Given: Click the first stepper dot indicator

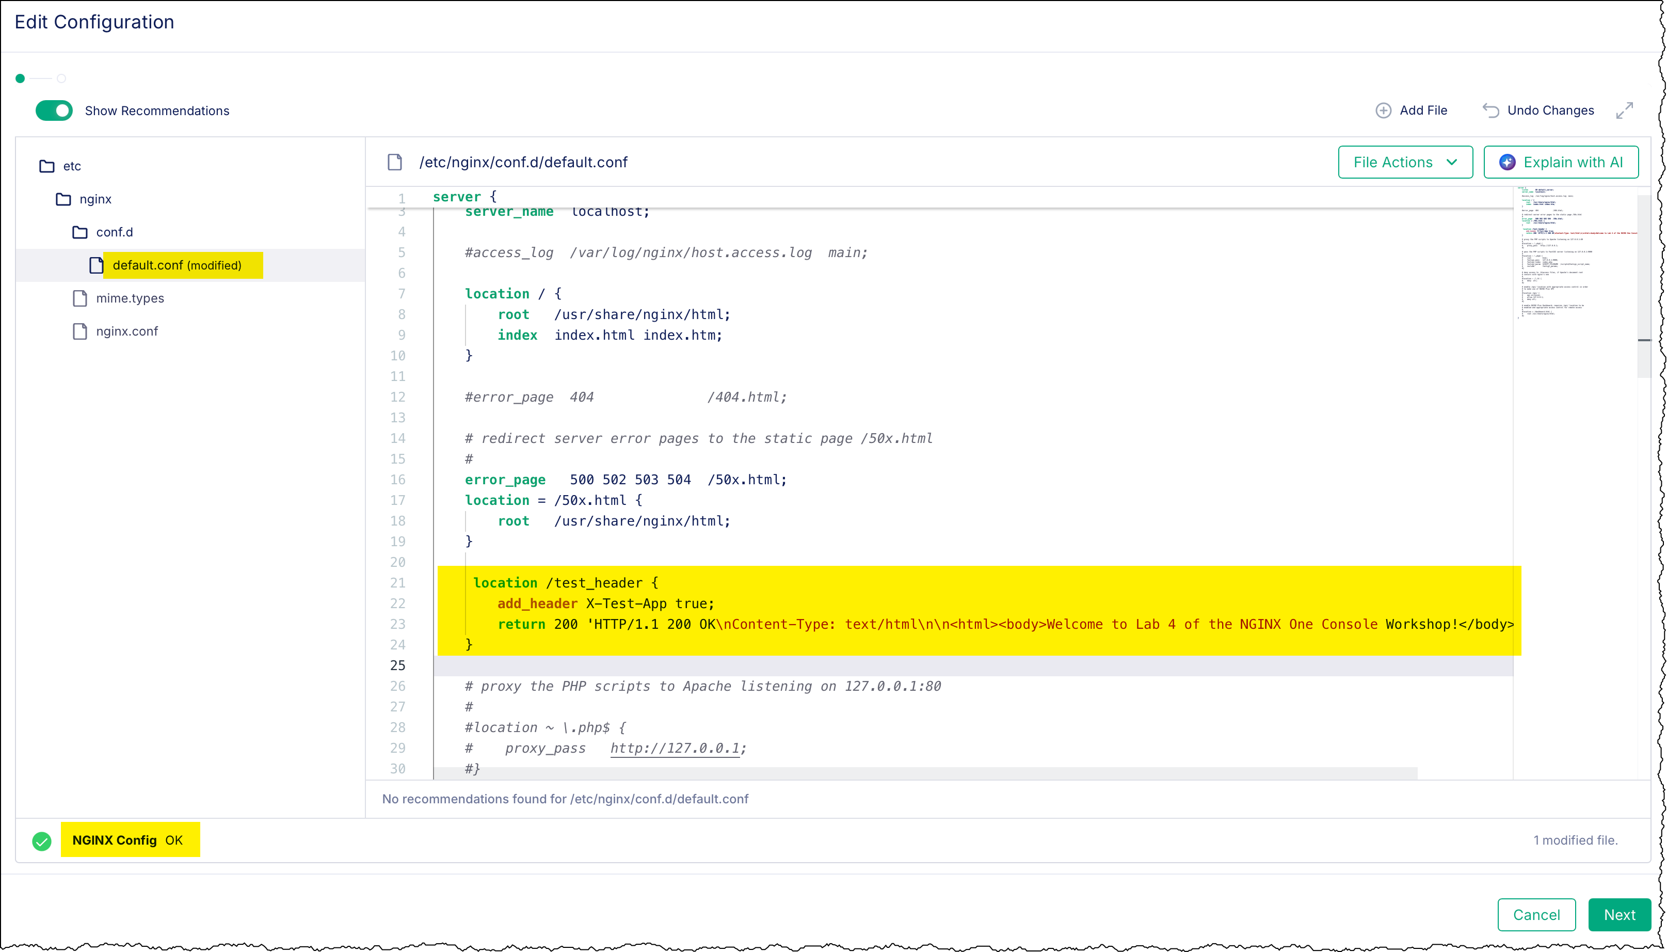Looking at the screenshot, I should pos(20,78).
